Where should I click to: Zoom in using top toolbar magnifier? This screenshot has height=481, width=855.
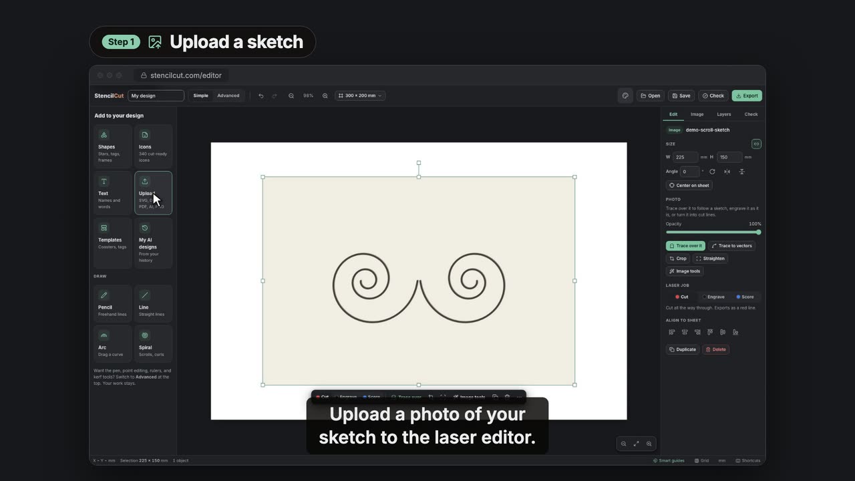click(325, 96)
